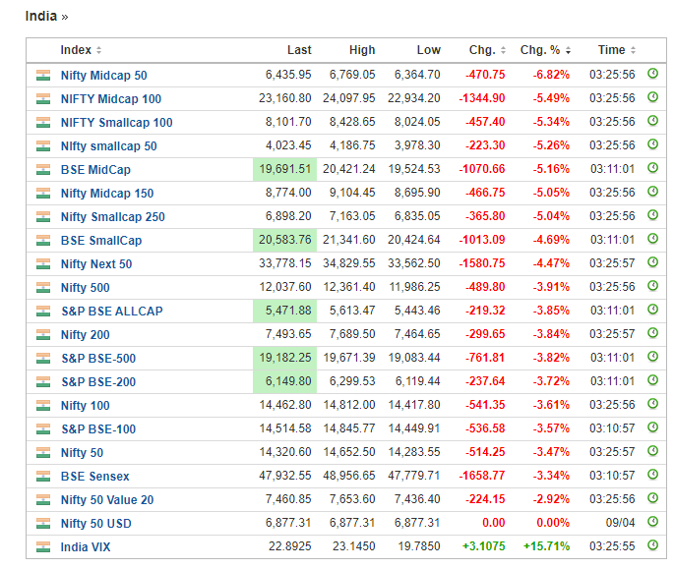Click the Low column header
The height and width of the screenshot is (569, 674).
pos(429,50)
